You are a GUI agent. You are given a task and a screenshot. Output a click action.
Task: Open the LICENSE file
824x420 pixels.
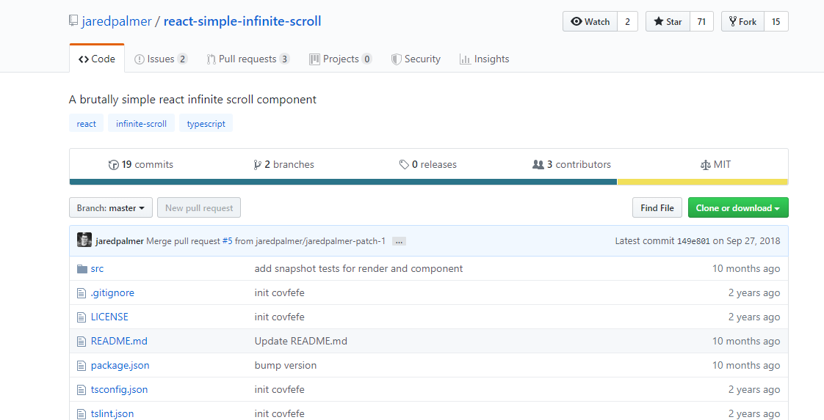pos(109,317)
